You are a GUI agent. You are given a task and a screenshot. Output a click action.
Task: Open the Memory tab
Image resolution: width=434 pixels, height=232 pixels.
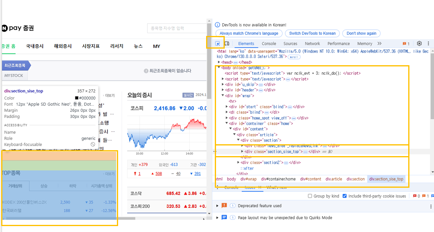pos(365,43)
